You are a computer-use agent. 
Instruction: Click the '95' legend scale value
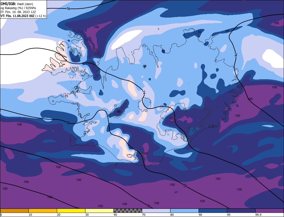point(229,215)
